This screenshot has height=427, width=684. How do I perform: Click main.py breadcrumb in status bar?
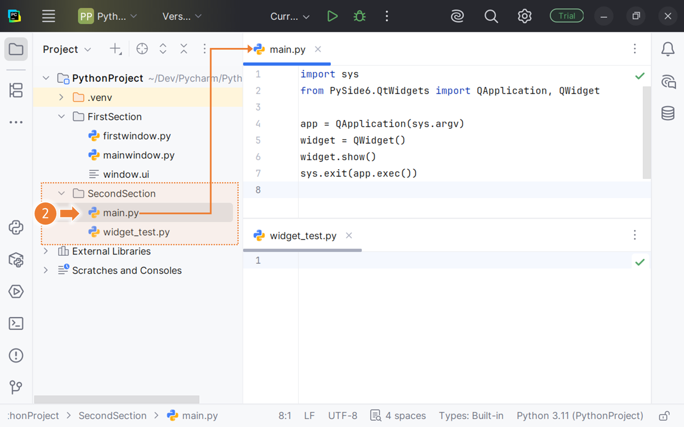click(x=192, y=416)
